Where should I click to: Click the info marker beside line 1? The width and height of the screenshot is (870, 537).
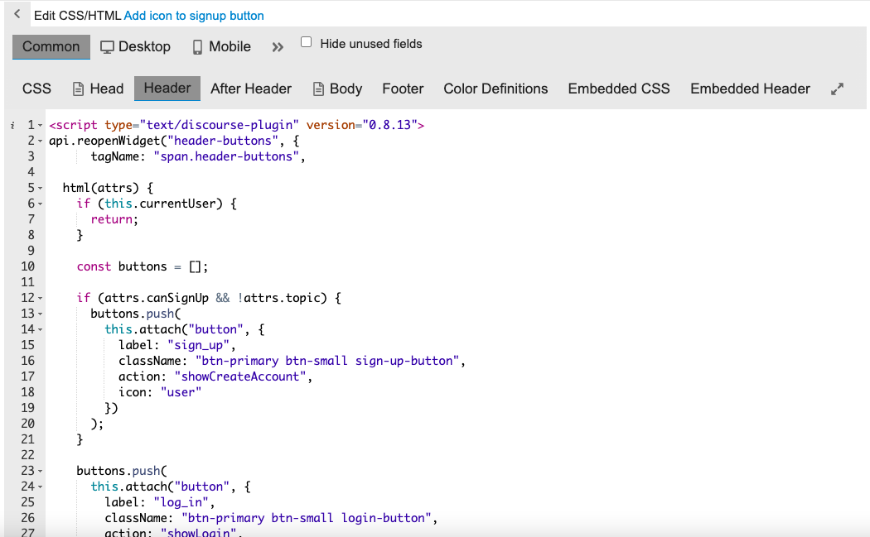click(12, 125)
